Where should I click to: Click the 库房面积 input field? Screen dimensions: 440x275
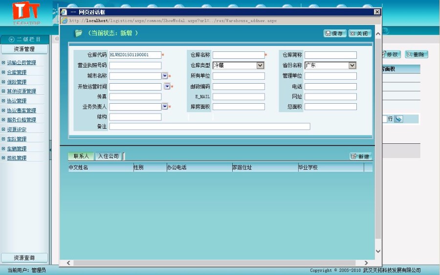[x=239, y=107]
